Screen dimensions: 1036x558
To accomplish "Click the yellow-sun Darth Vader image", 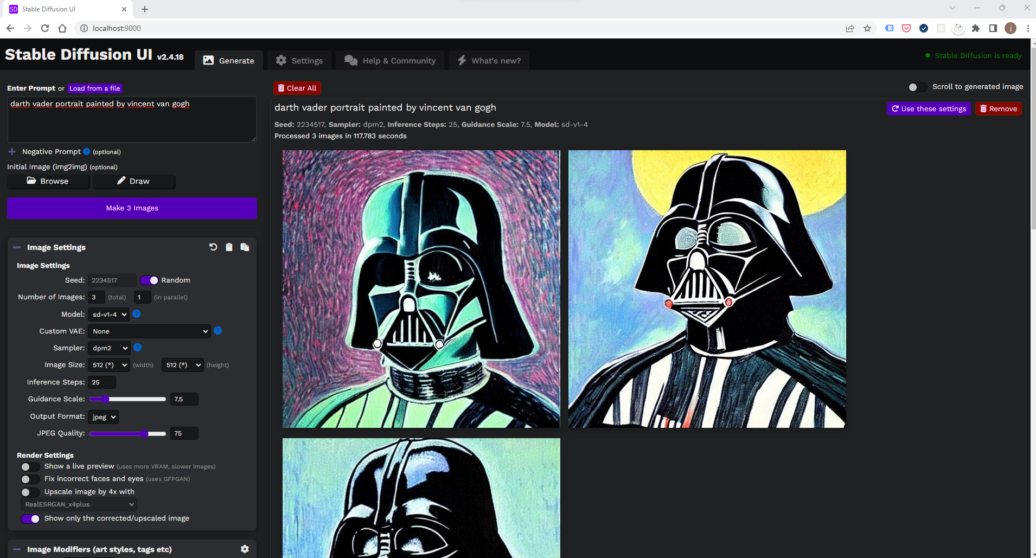I will [707, 289].
